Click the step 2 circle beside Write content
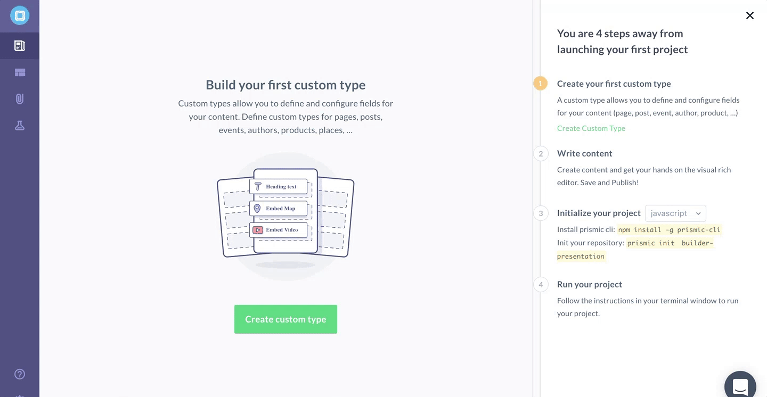 (540, 153)
